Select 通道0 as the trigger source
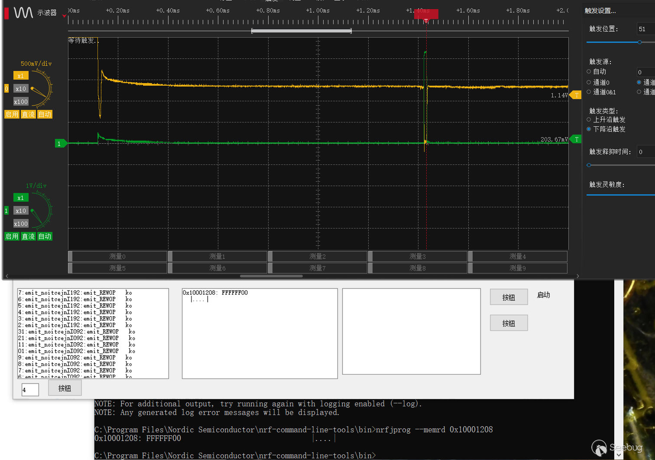The image size is (655, 460). click(589, 82)
